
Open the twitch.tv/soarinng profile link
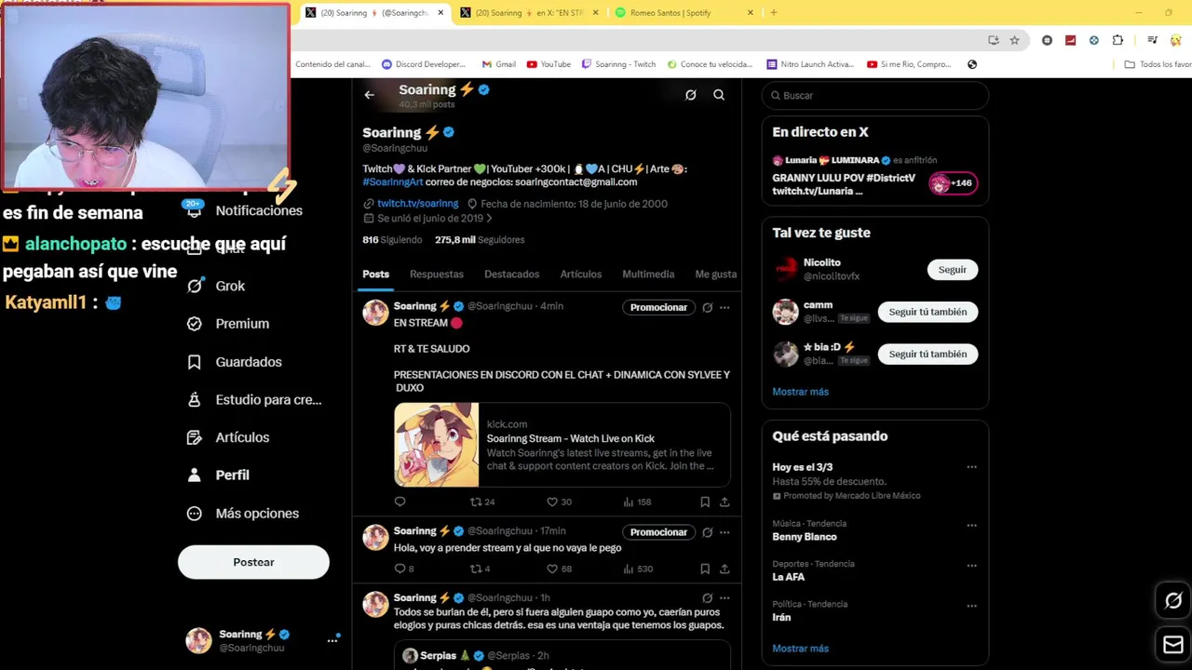(417, 204)
